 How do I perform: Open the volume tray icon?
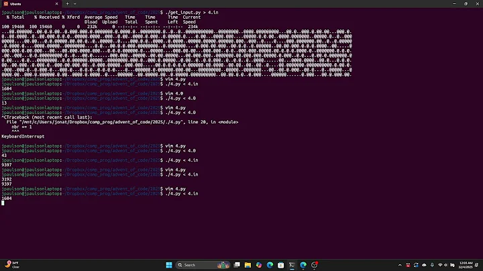445,265
